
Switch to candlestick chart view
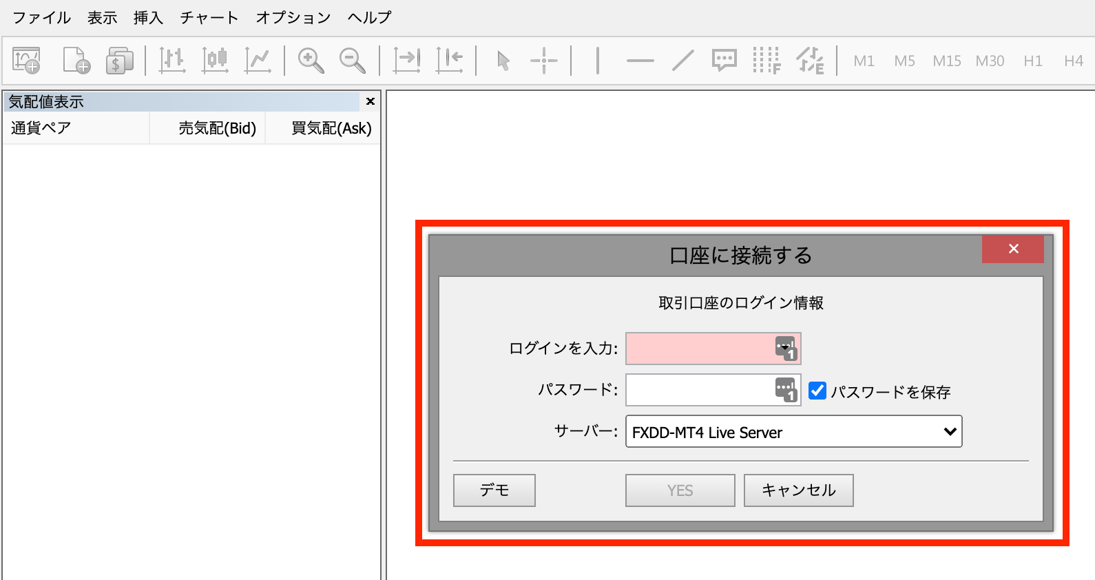(x=215, y=61)
